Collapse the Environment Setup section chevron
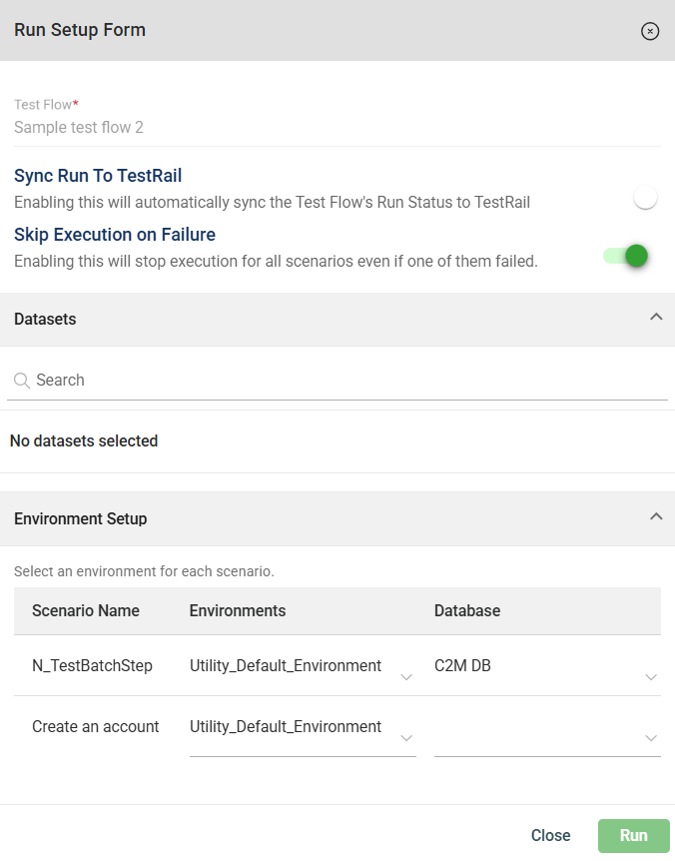Image resolution: width=675 pixels, height=861 pixels. pyautogui.click(x=656, y=517)
